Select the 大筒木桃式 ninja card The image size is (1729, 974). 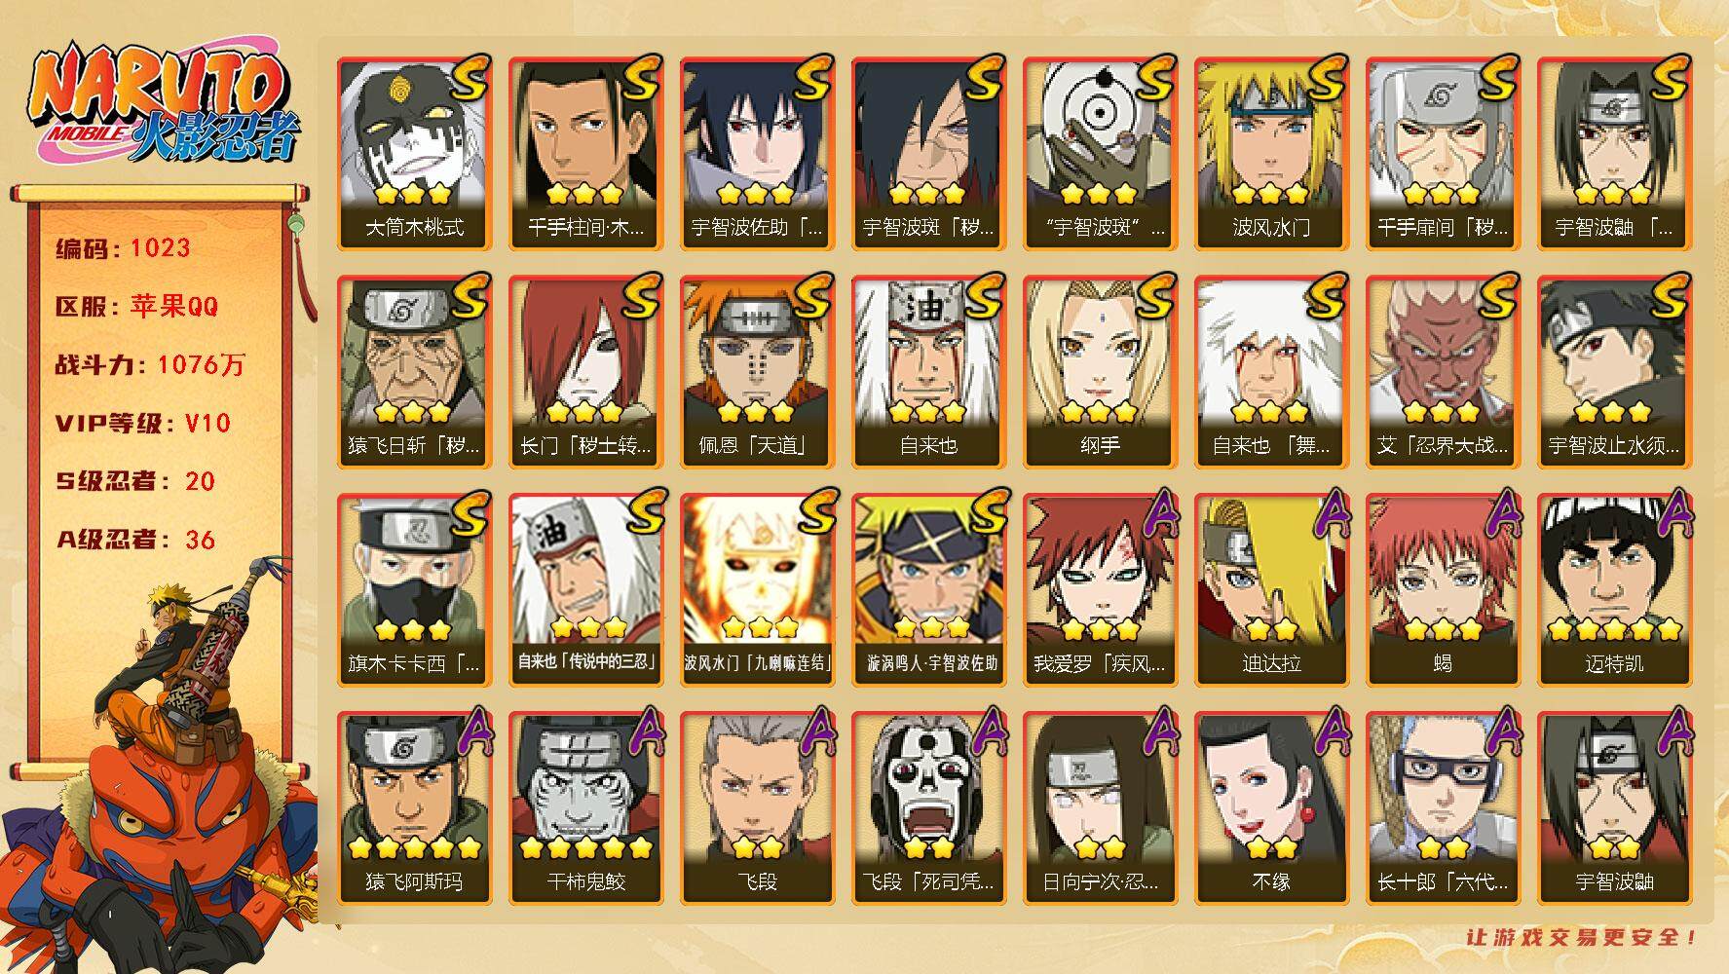[414, 154]
